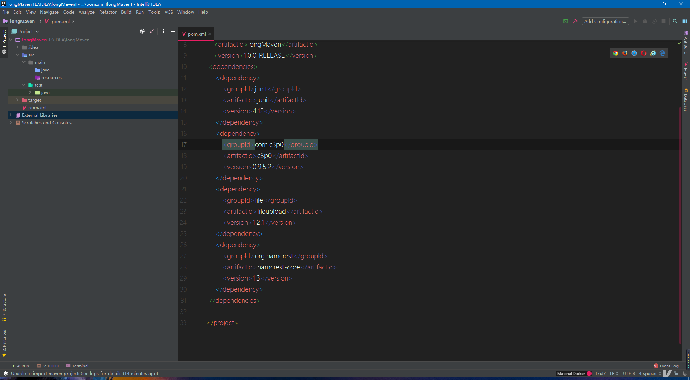This screenshot has width=690, height=380.
Task: Open in Opera browser icon
Action: [x=644, y=53]
